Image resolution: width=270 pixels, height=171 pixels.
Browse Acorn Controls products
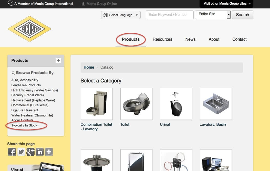click(22, 120)
